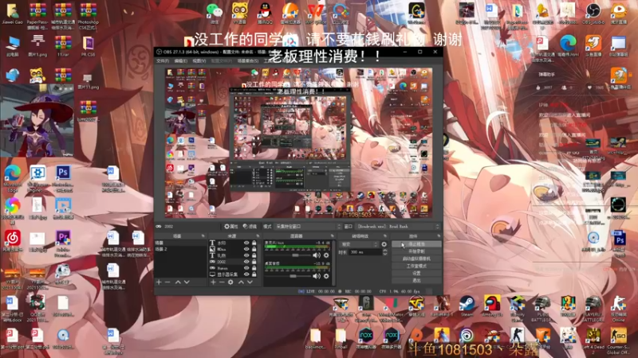Move the selected source down in the list
The image size is (638, 358).
(x=250, y=282)
